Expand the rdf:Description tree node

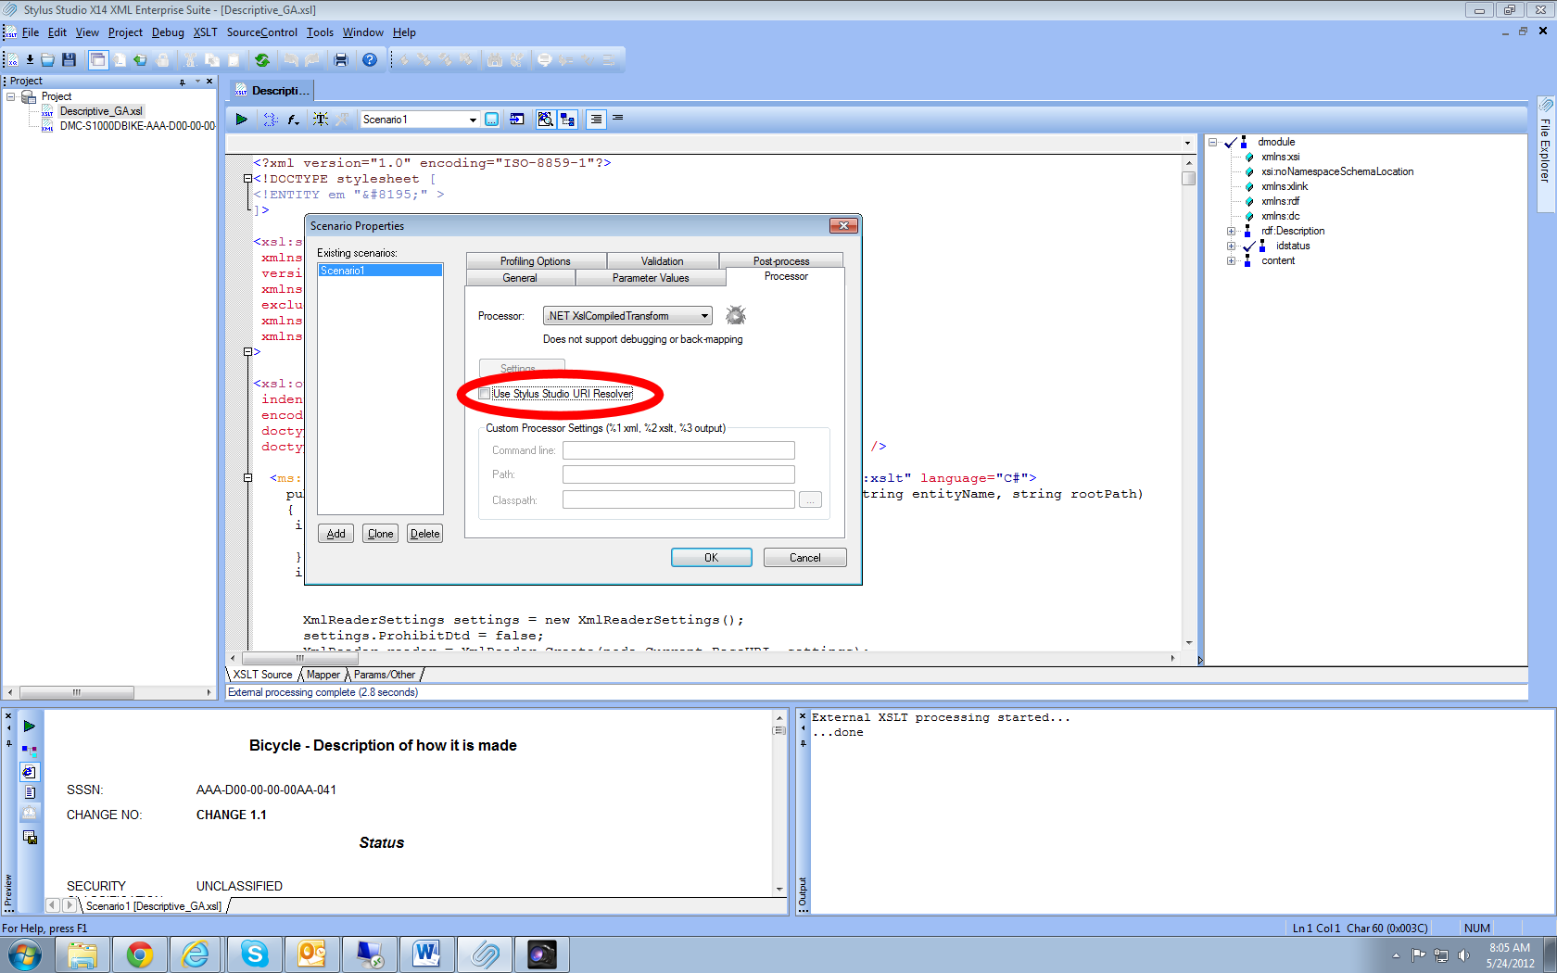click(x=1231, y=232)
